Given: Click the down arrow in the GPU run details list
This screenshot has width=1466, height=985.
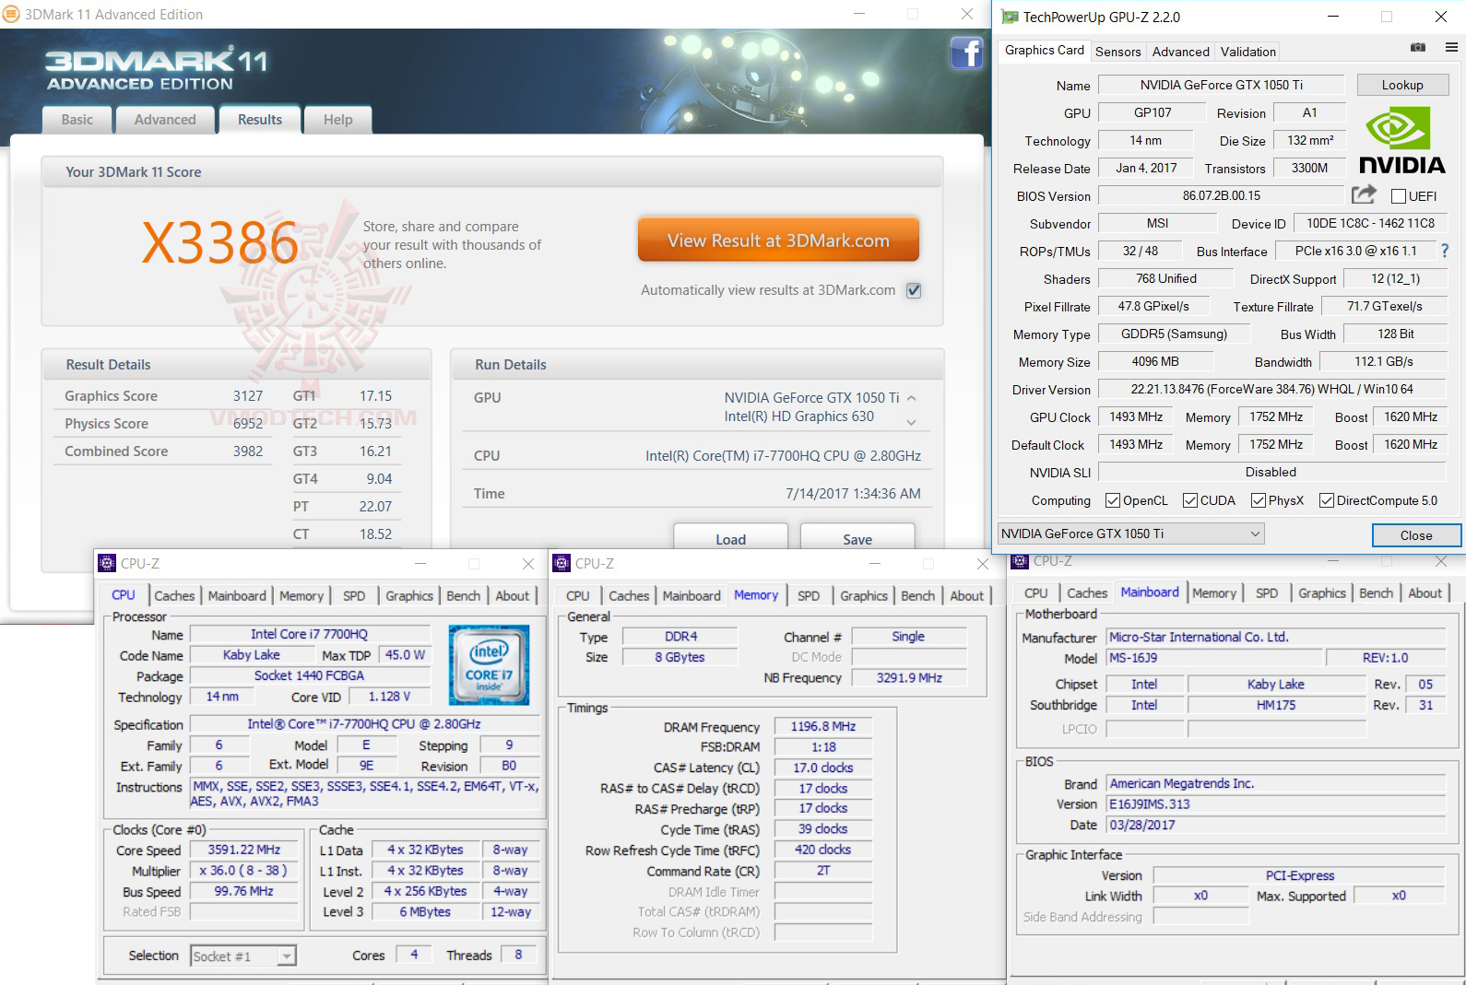Looking at the screenshot, I should point(912,422).
